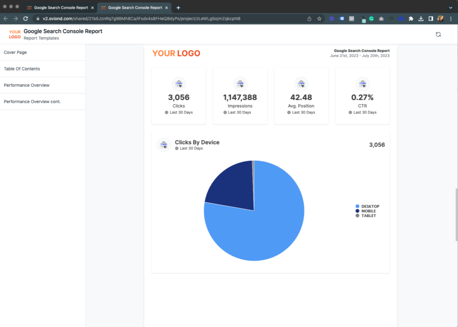Toggle MOBILE legend color swatch

[x=357, y=211]
